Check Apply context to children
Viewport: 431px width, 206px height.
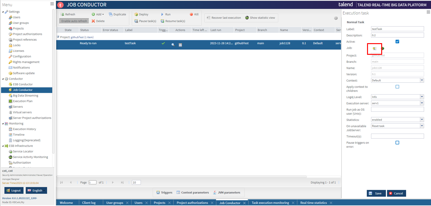397,87
